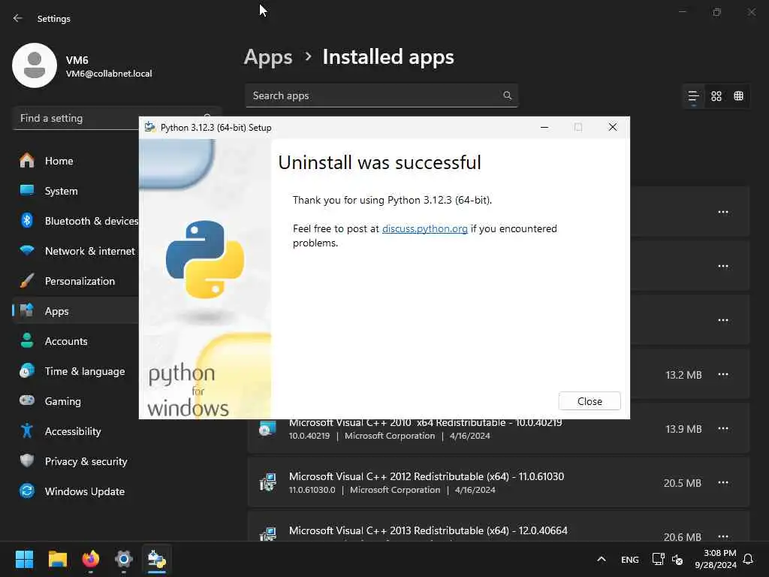
Task: Click the Privacy shield icon
Action: click(27, 461)
